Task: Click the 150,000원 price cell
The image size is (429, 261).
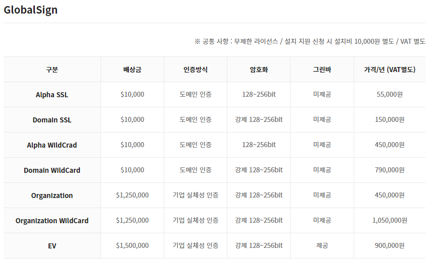Action: (x=390, y=119)
